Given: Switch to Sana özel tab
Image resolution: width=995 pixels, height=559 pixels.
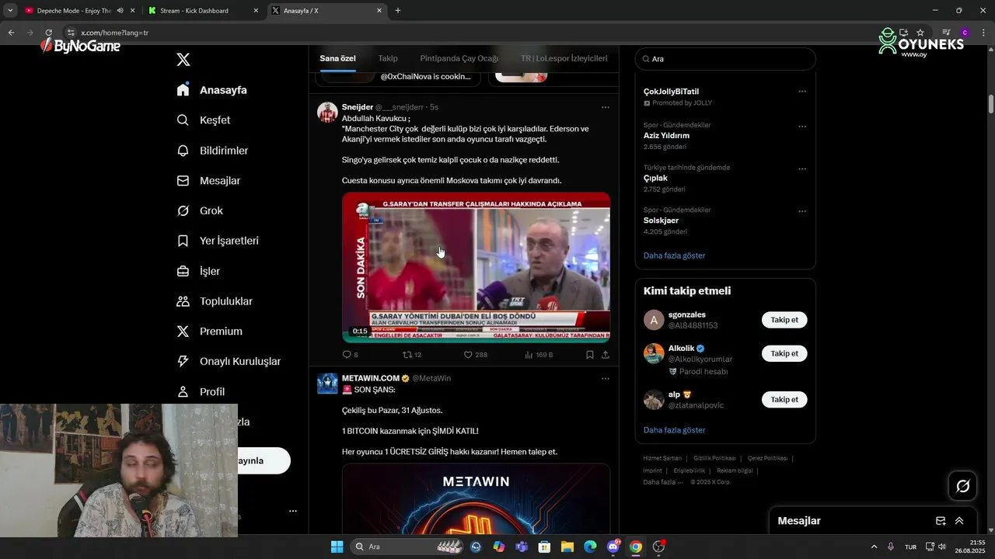Looking at the screenshot, I should coord(337,58).
